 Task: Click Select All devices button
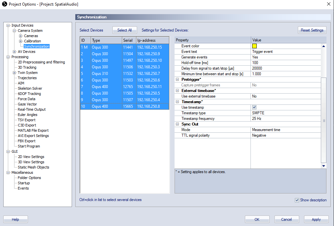point(125,30)
